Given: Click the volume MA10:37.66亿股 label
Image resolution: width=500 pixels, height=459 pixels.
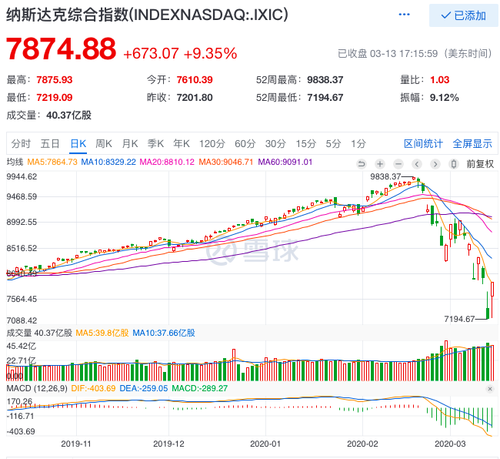Looking at the screenshot, I should [x=164, y=333].
